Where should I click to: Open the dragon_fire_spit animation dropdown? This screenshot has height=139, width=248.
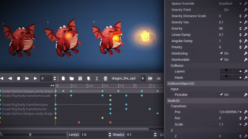(x=127, y=78)
